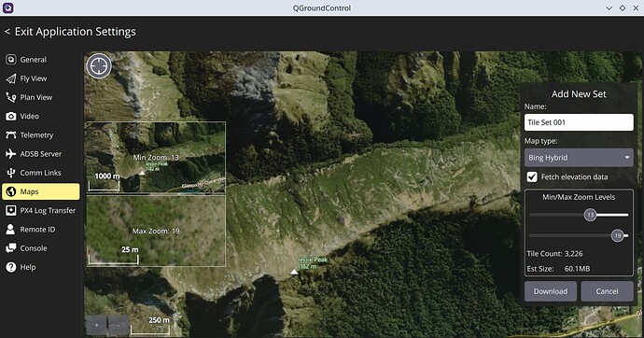Click Download to save the tile set
This screenshot has height=338, width=644.
(551, 291)
